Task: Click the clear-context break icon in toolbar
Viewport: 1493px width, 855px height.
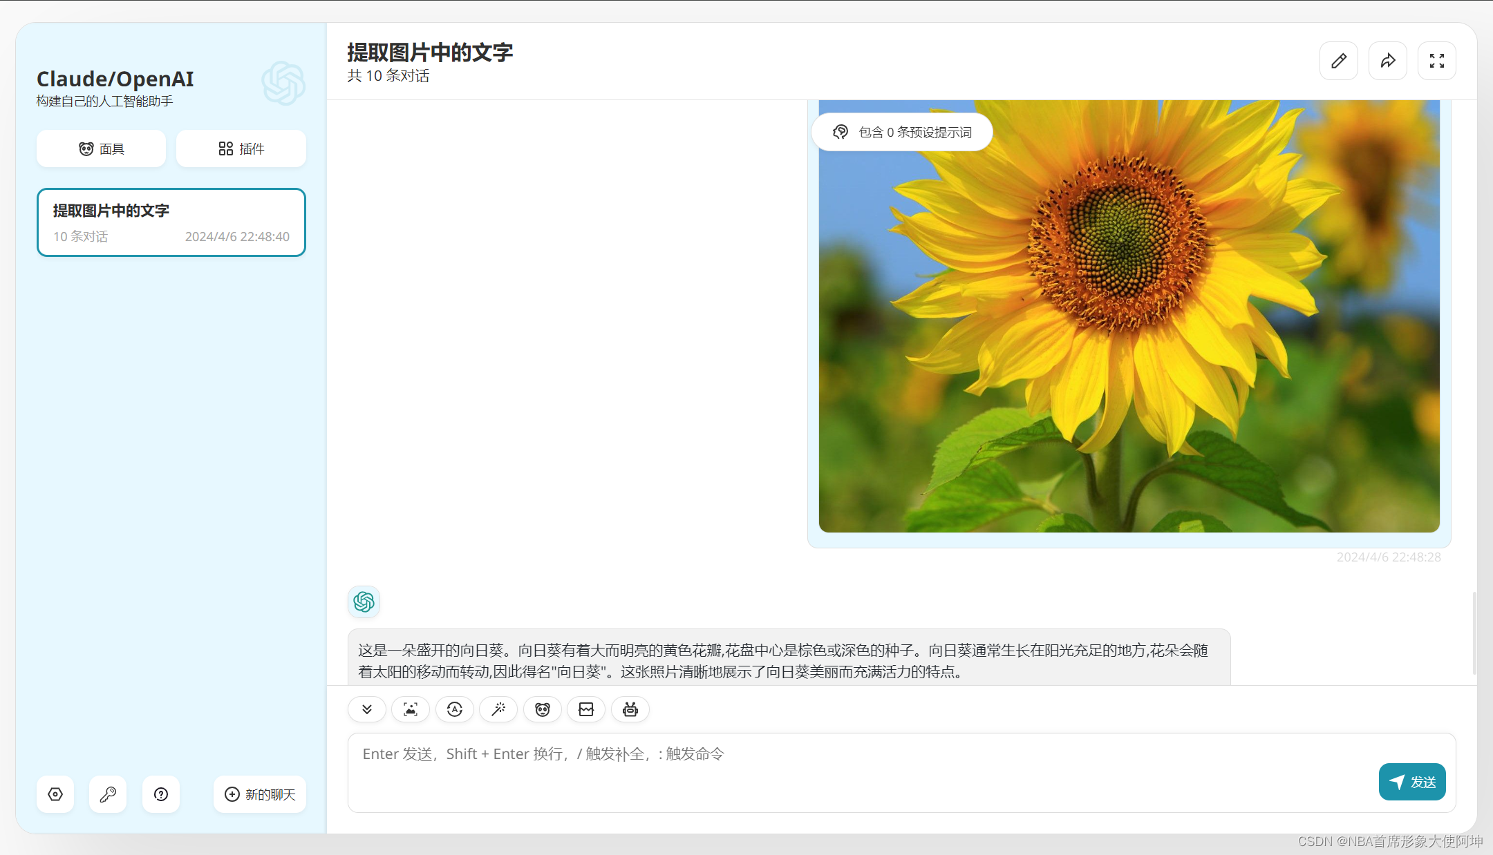Action: click(586, 709)
